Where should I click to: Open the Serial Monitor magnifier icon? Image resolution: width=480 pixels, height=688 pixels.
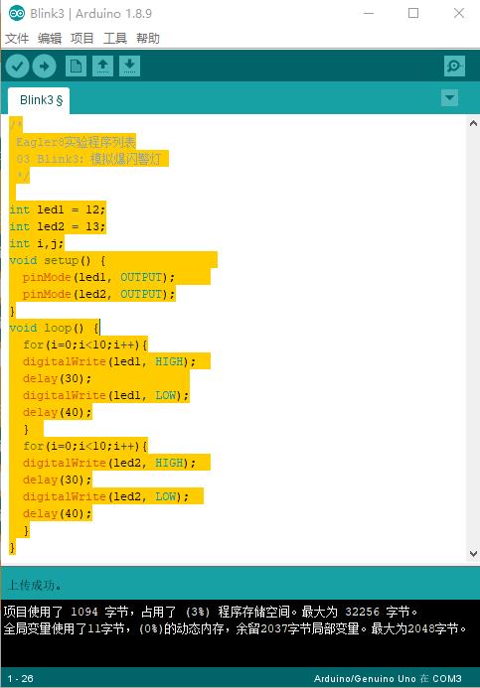(x=454, y=67)
